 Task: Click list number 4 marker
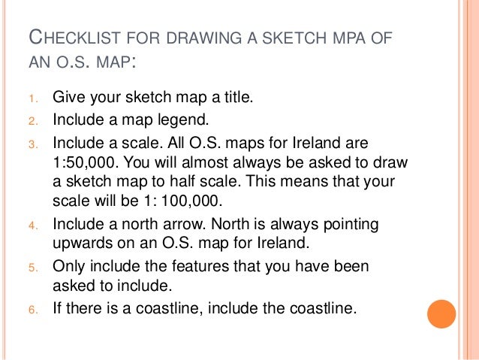point(33,226)
